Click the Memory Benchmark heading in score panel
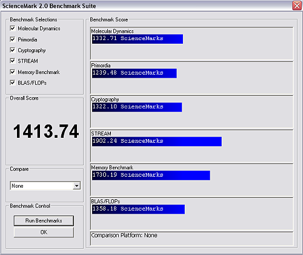Image resolution: width=303 pixels, height=255 pixels. (112, 168)
